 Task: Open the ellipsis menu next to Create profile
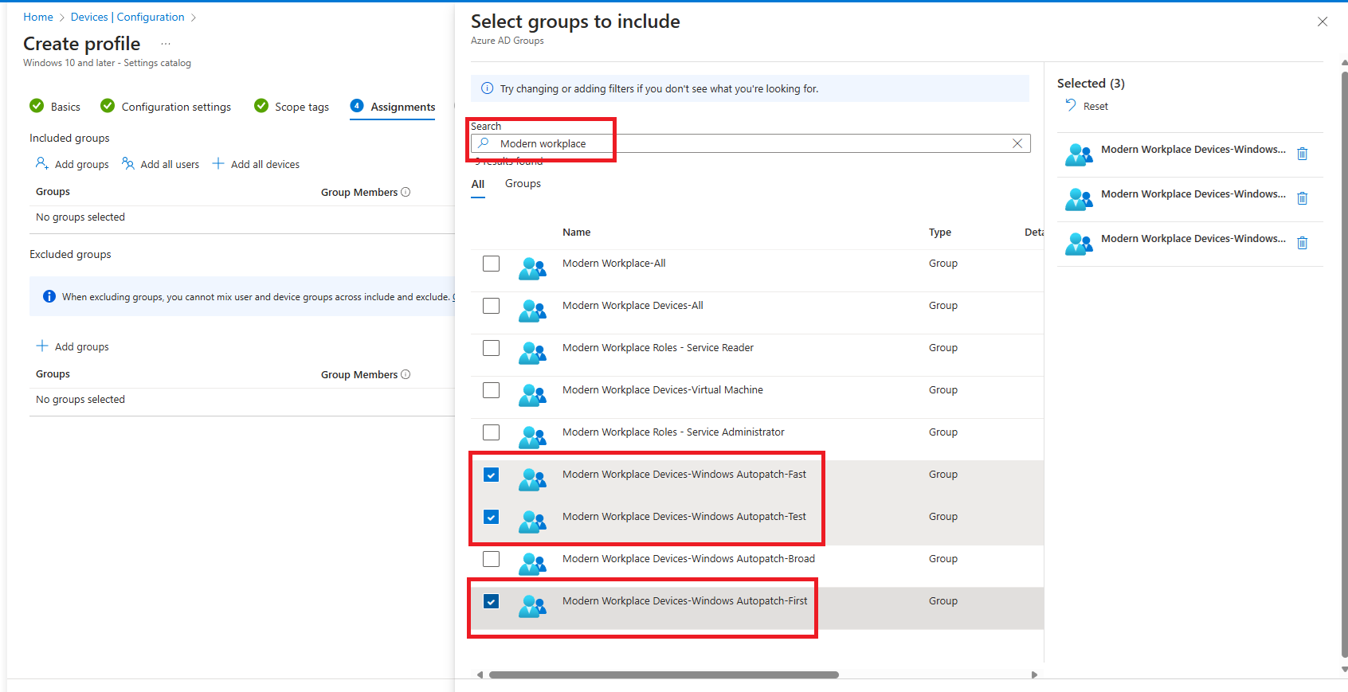(x=166, y=44)
